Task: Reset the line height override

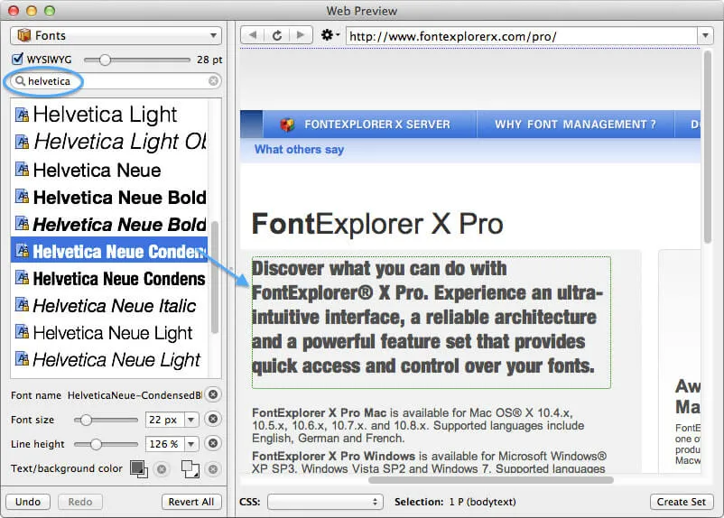Action: pyautogui.click(x=213, y=444)
